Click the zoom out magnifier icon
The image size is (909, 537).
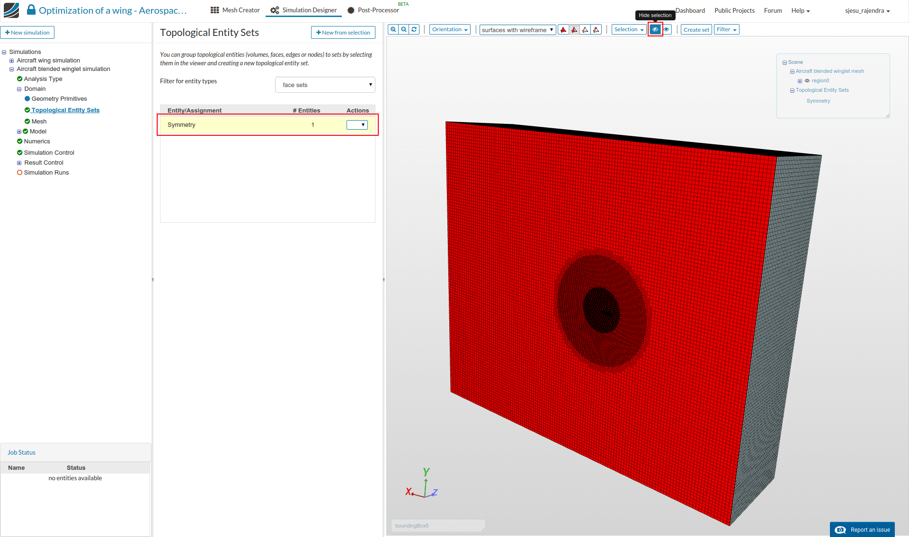tap(404, 29)
